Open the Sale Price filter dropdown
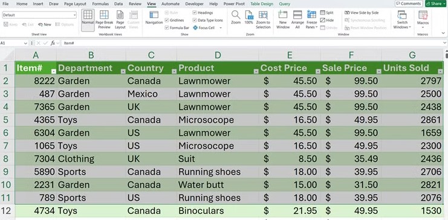 coord(378,71)
